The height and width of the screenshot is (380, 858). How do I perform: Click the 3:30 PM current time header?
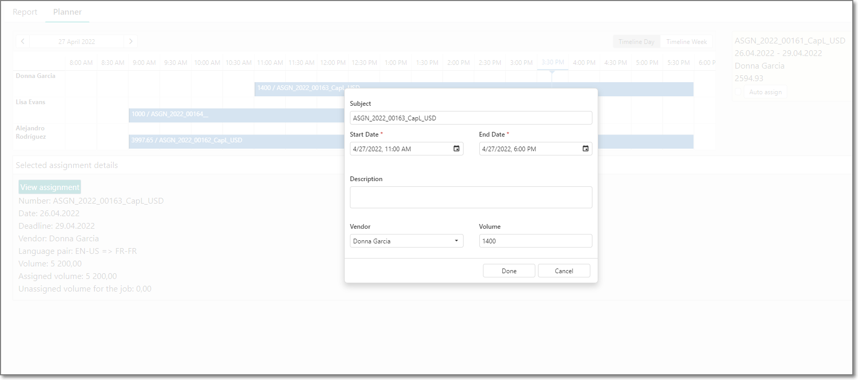(x=553, y=62)
